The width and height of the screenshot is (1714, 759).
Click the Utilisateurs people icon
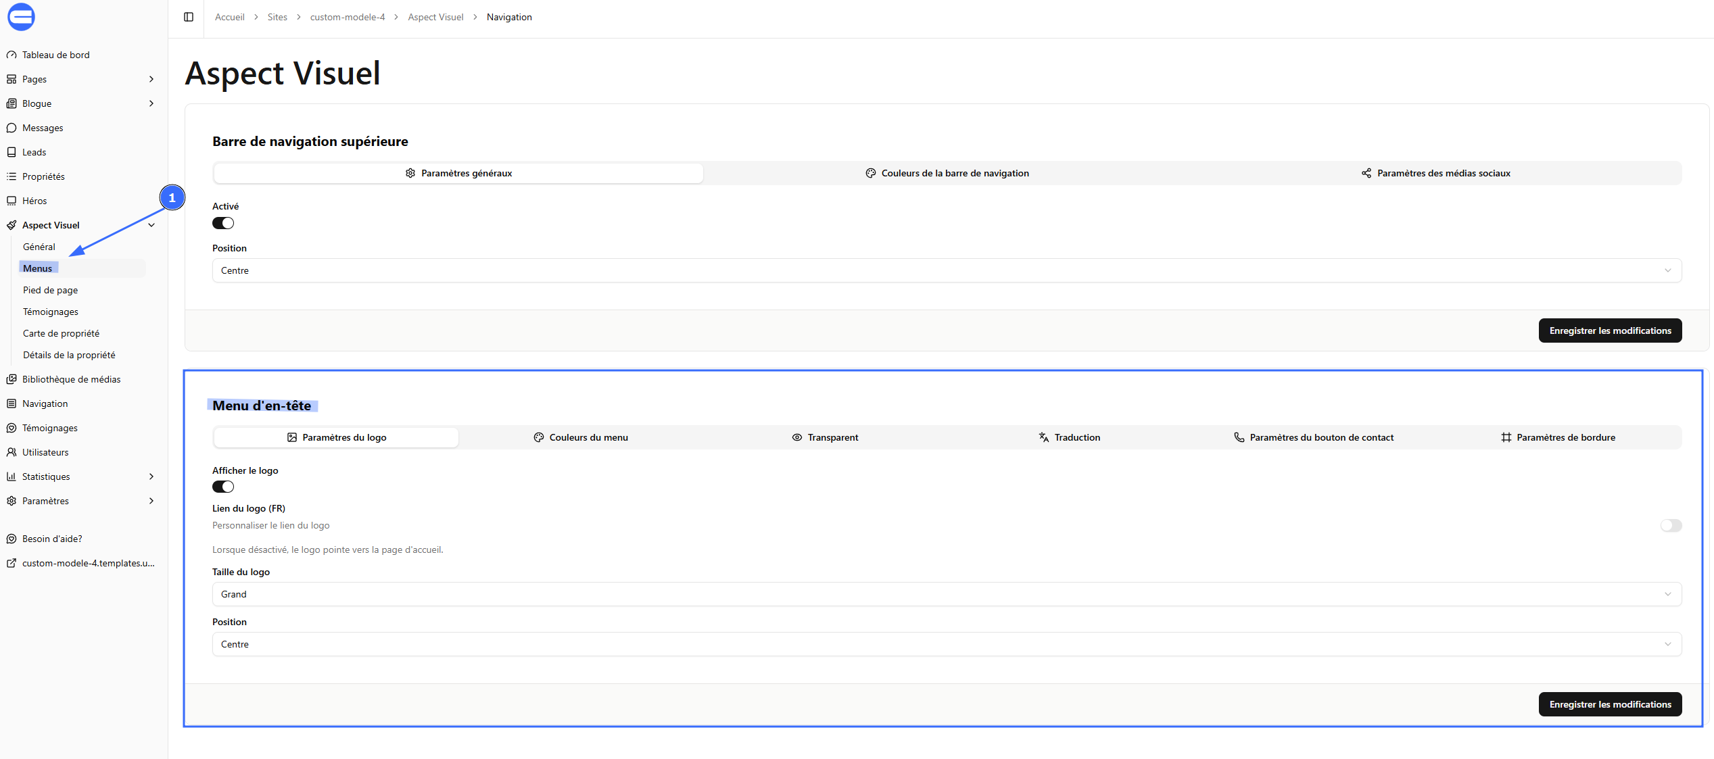[11, 452]
